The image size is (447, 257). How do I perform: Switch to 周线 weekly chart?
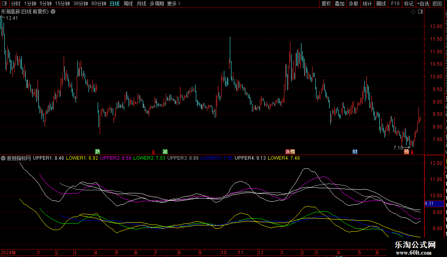(x=128, y=4)
